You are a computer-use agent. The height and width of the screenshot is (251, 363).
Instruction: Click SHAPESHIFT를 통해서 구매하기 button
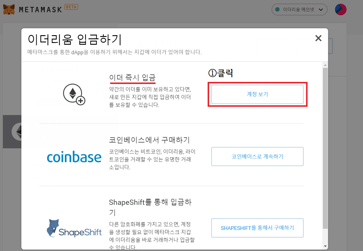click(257, 228)
